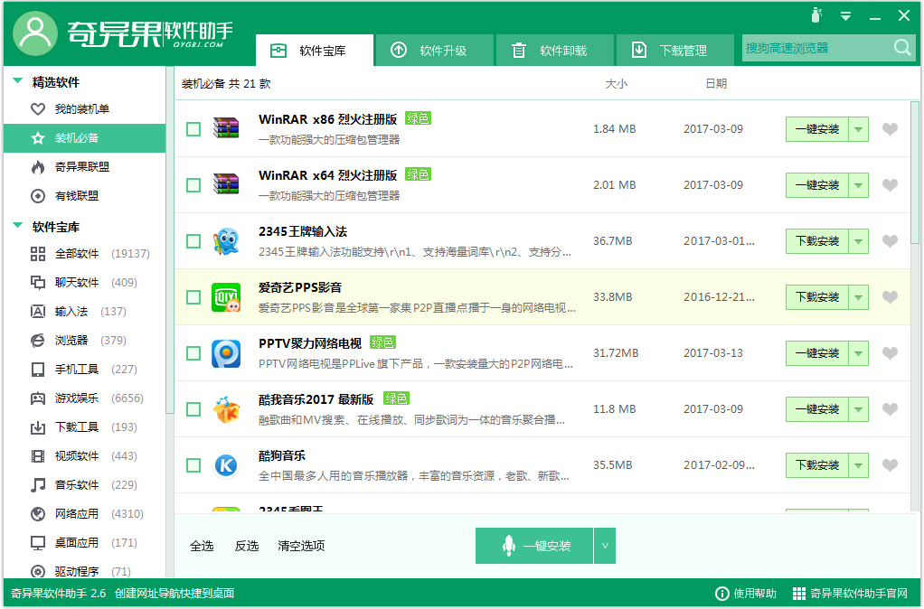
Task: Click the grid icon beside 奇异果软件助手官网
Action: coord(798,593)
